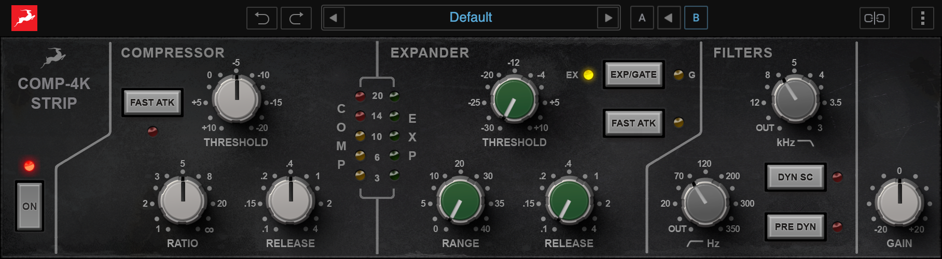Toggle the EXP/GATE mode switch
This screenshot has height=259, width=942.
633,75
